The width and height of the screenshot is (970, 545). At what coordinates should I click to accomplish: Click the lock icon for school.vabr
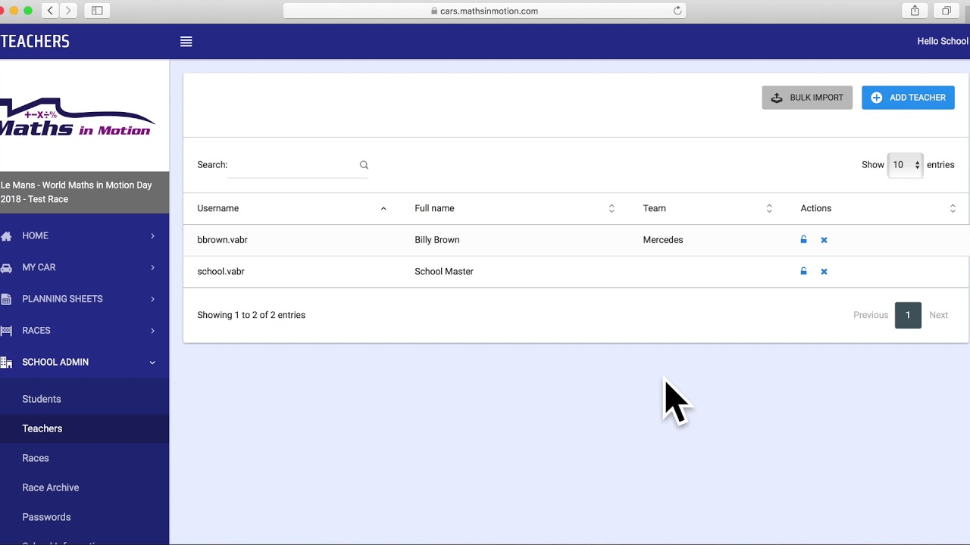[x=803, y=271]
